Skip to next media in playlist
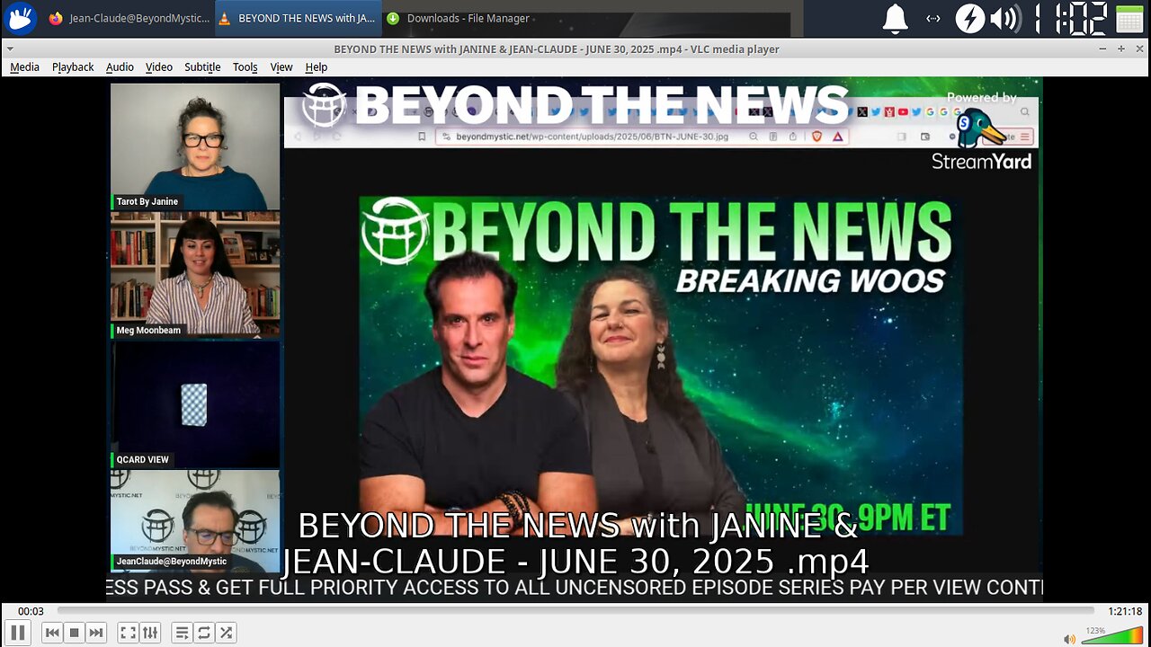This screenshot has height=647, width=1151. pos(96,633)
